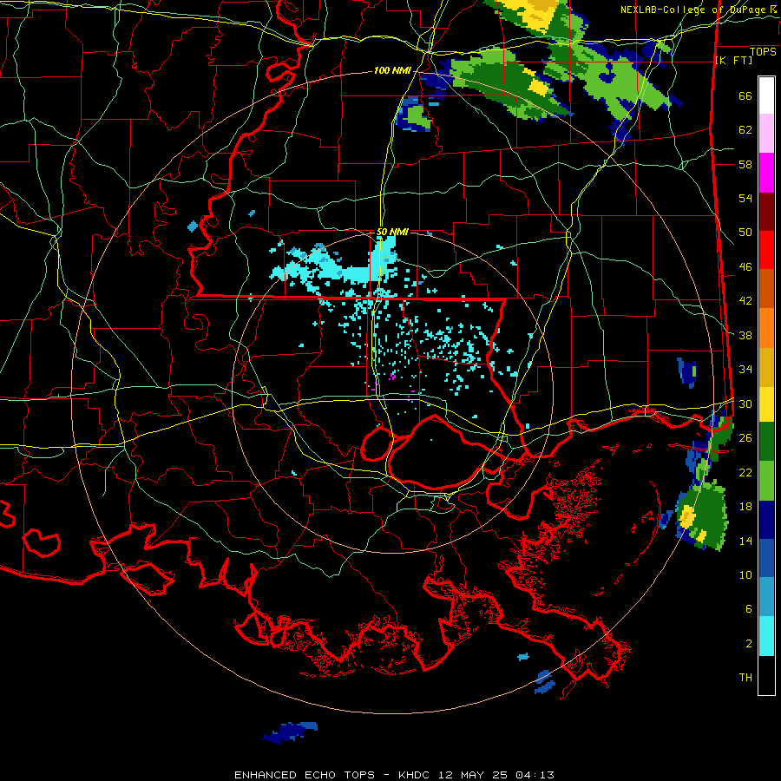Select the bright red legend swatch
Viewport: 781px width, 781px height.
pos(766,250)
